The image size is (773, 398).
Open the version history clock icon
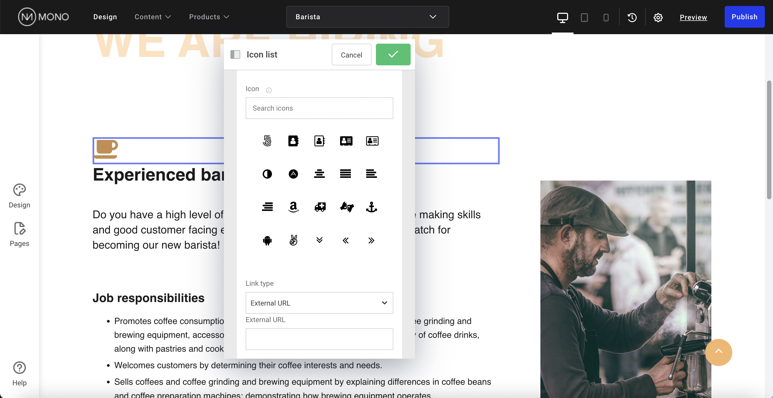tap(632, 17)
